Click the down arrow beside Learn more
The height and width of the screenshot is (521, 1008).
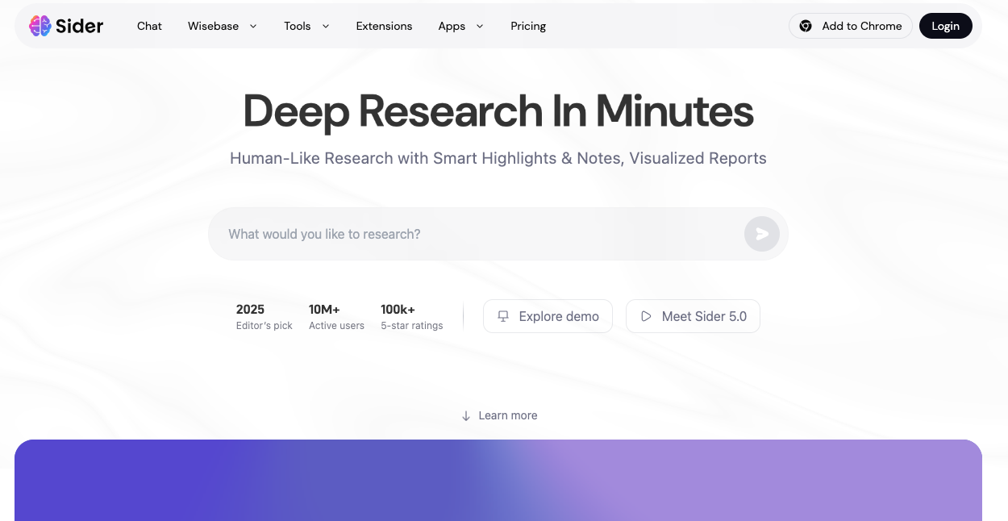coord(466,415)
